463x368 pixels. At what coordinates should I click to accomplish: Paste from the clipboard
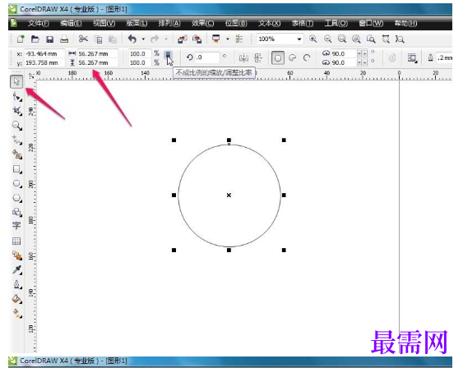(112, 39)
